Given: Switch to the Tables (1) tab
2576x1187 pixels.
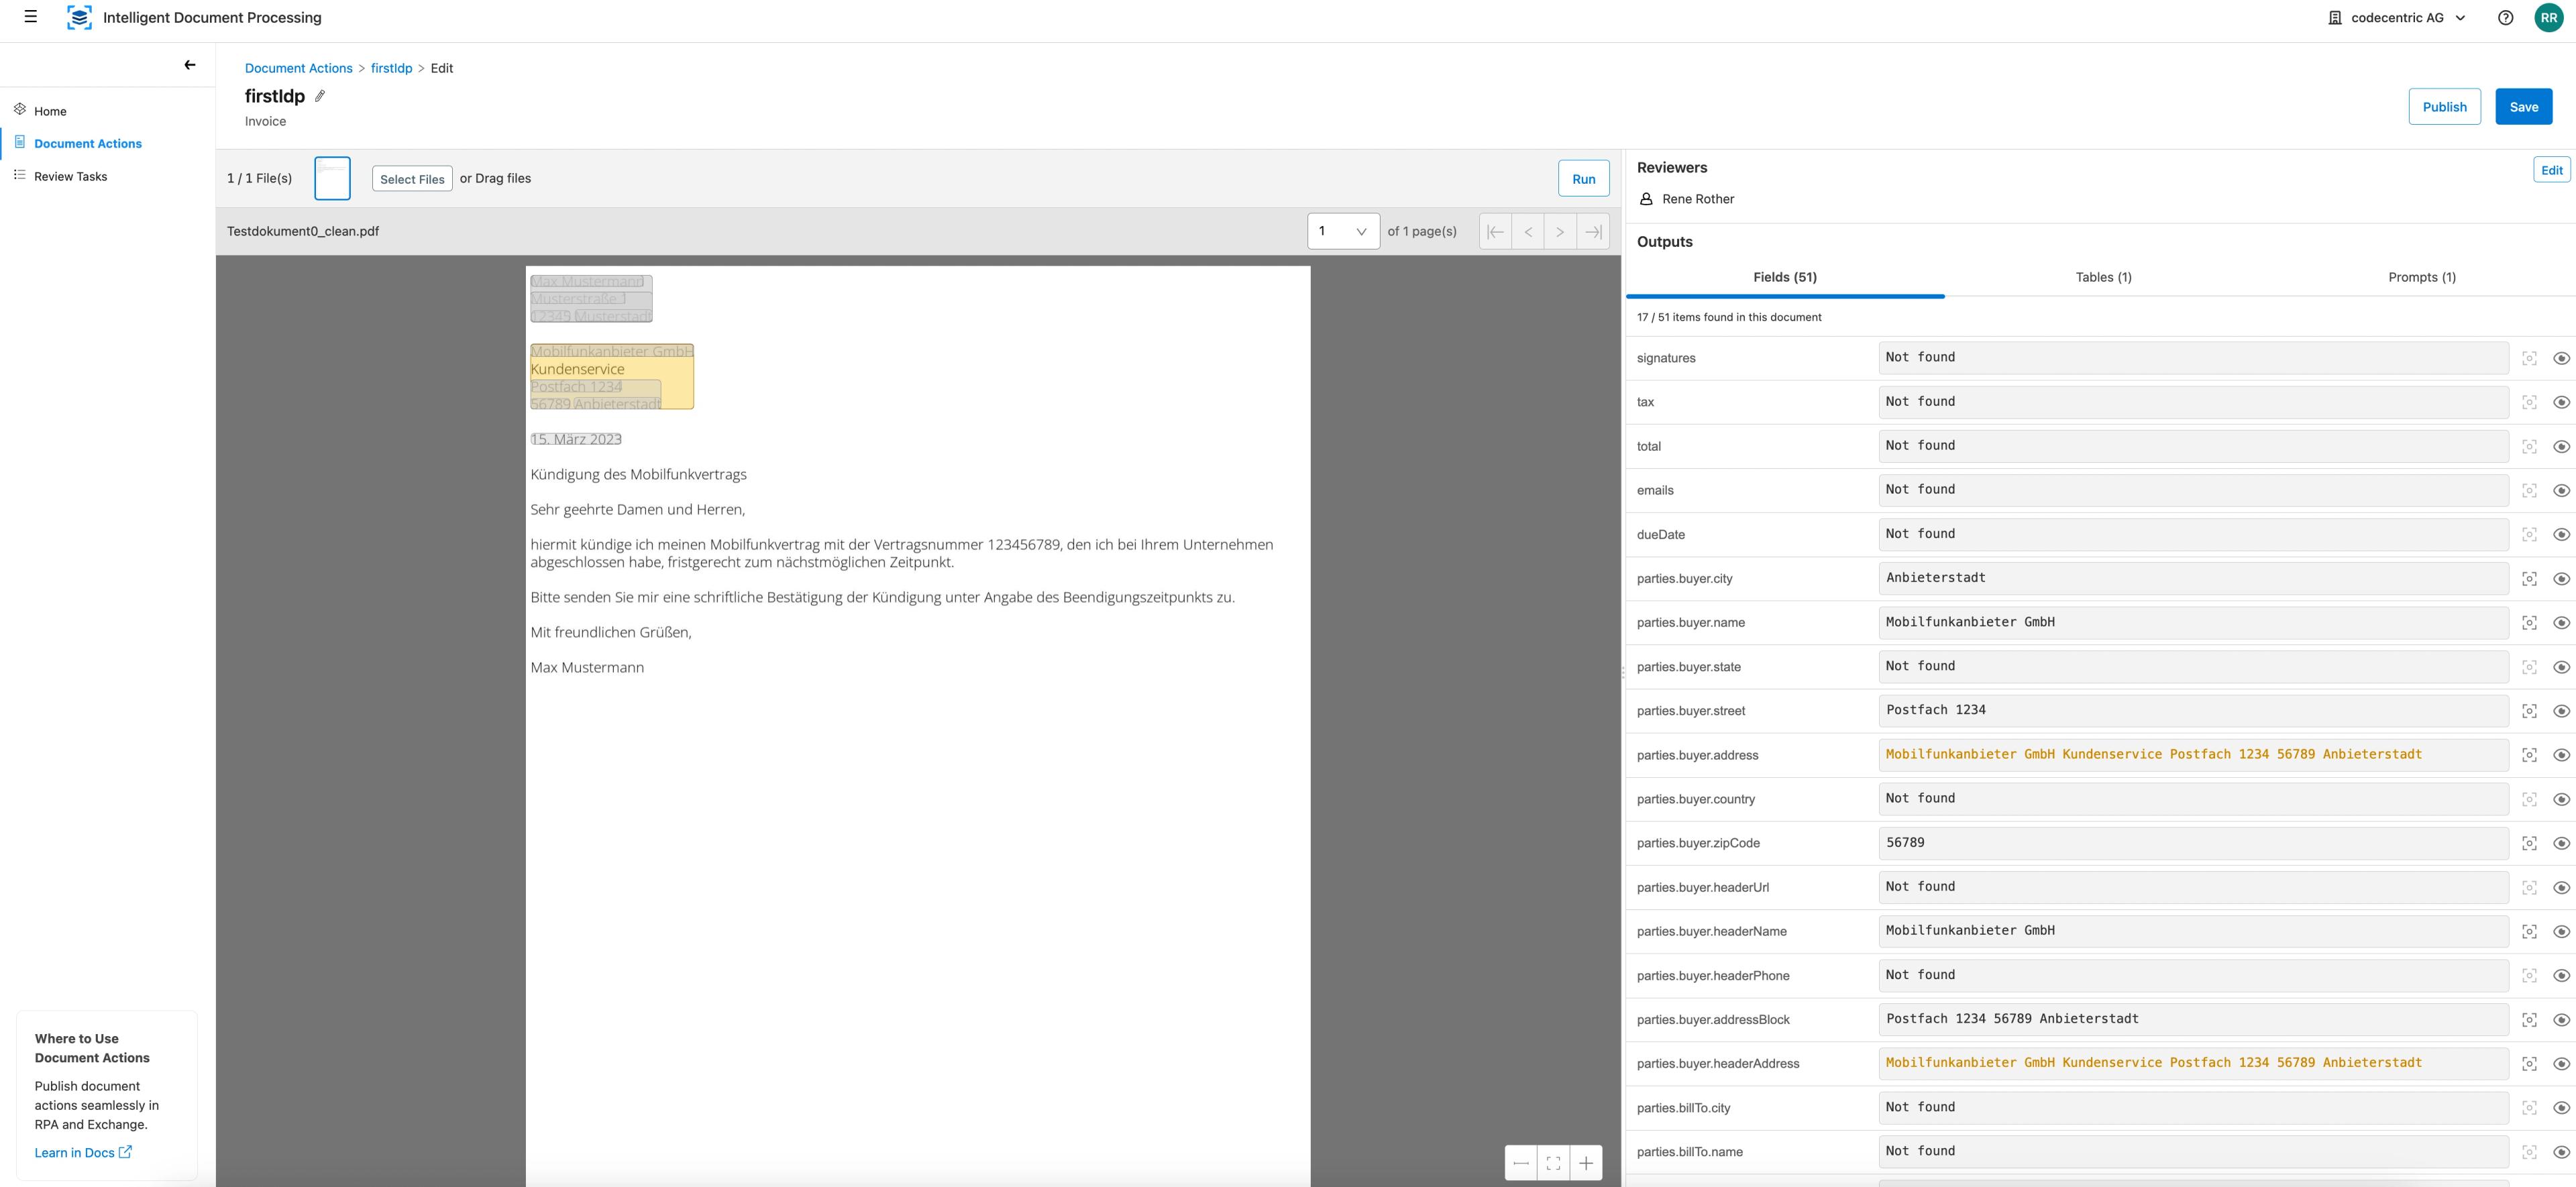Looking at the screenshot, I should [2103, 277].
